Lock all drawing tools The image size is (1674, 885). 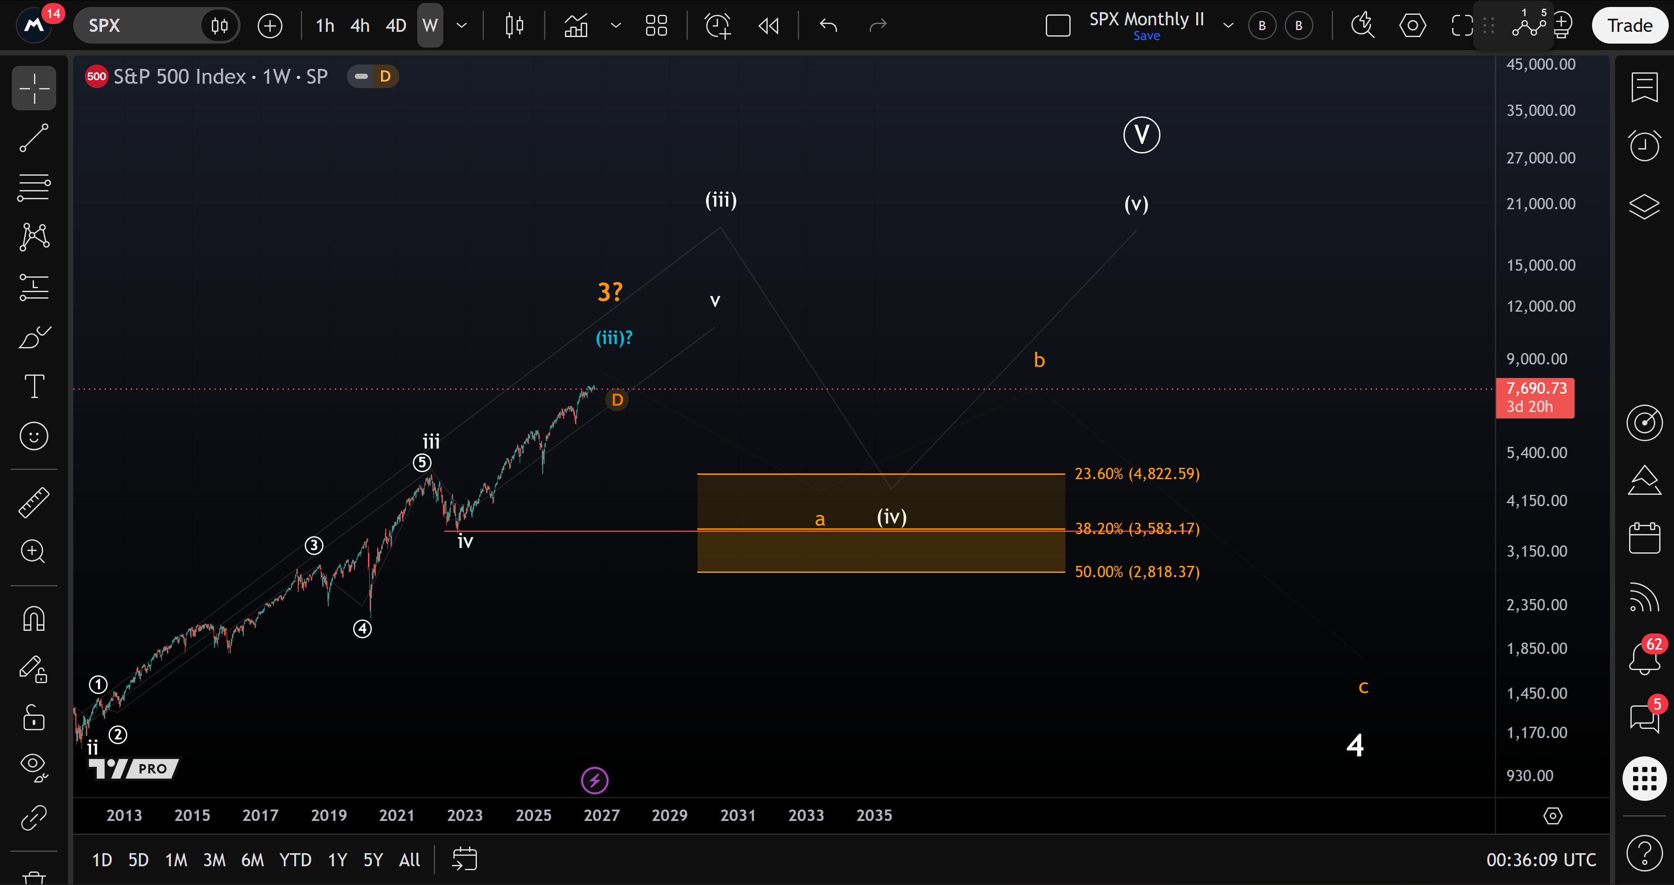click(34, 718)
